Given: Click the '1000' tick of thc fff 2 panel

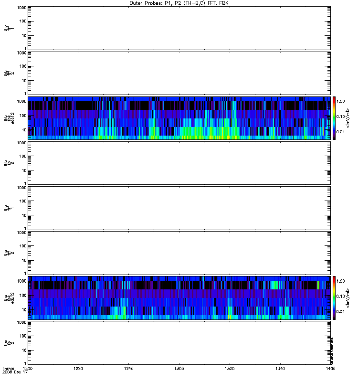Looking at the screenshot, I should [x=21, y=233].
